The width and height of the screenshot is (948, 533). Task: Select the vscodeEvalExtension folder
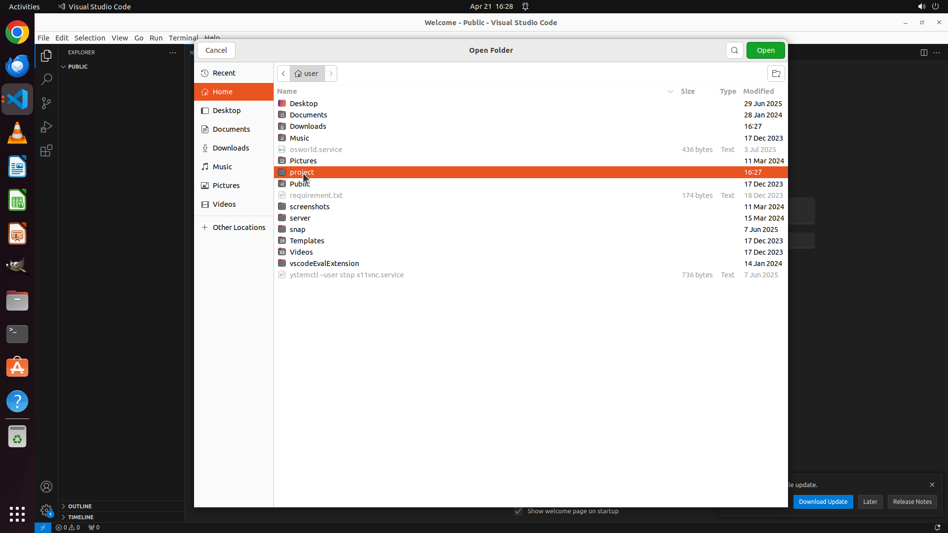pyautogui.click(x=324, y=264)
